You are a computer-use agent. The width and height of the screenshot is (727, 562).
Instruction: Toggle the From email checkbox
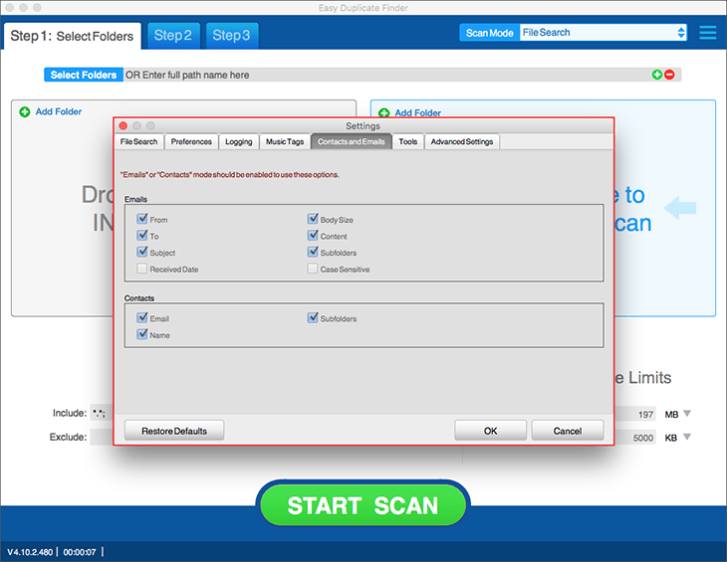142,219
